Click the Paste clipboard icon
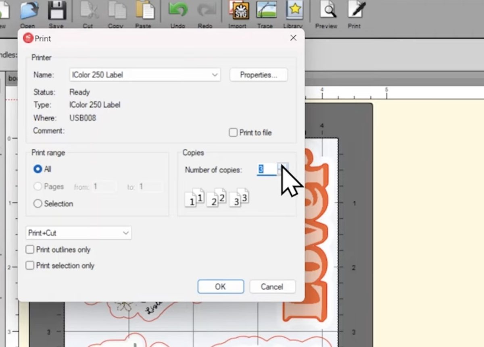The image size is (484, 347). pos(144,11)
